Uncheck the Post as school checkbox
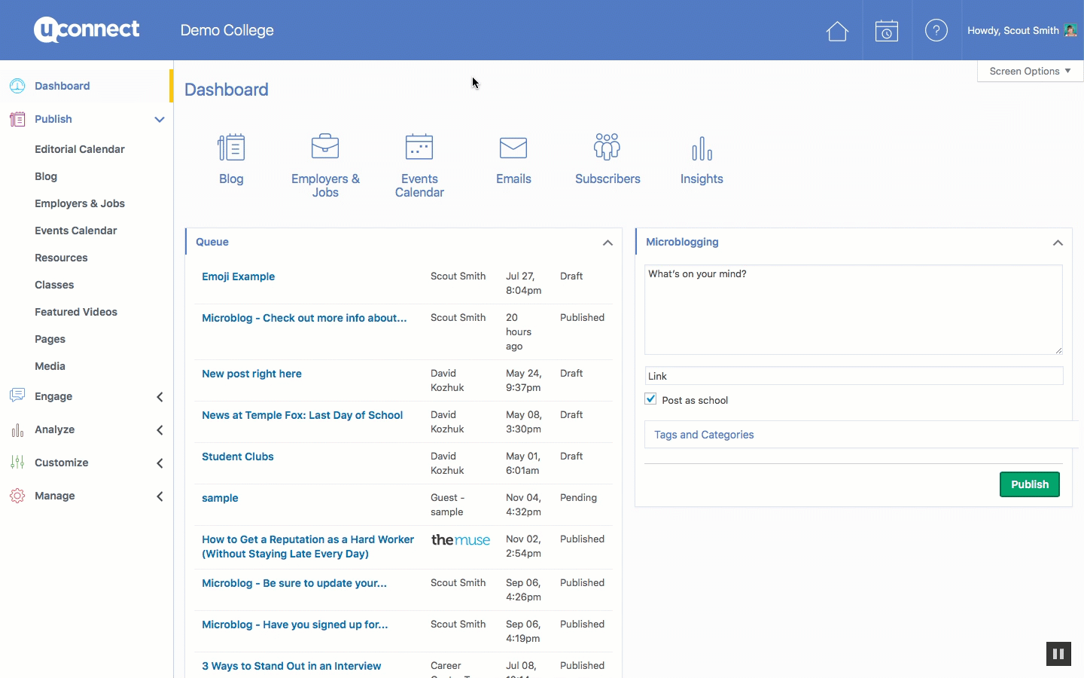The width and height of the screenshot is (1084, 678). pos(651,399)
